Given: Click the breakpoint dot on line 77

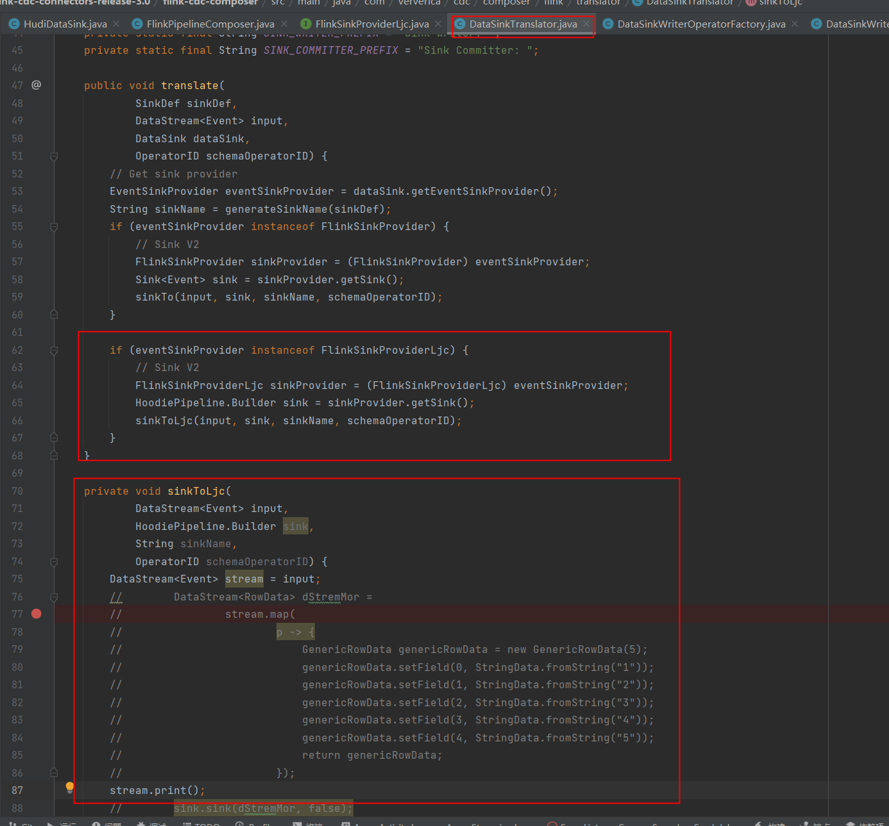Looking at the screenshot, I should point(37,614).
